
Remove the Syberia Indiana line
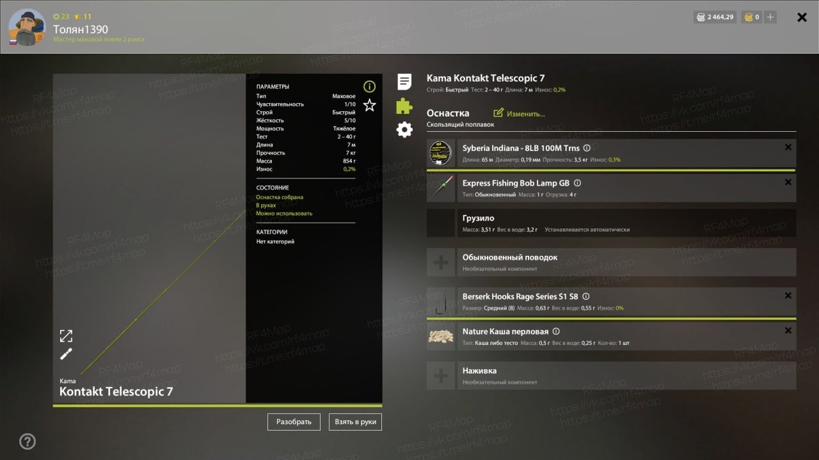[788, 147]
